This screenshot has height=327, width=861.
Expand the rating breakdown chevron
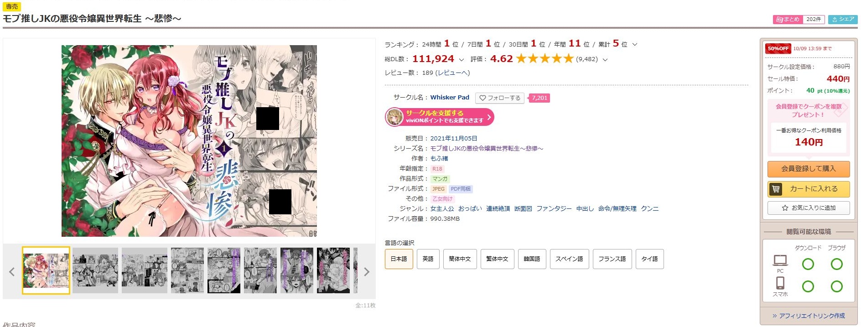pyautogui.click(x=605, y=60)
